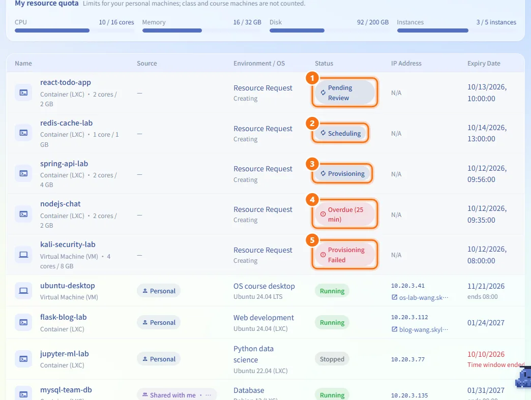
Task: Click the jupyter-ml-lab container icon
Action: click(x=23, y=359)
